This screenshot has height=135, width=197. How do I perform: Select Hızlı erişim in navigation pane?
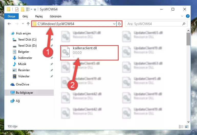point(23,33)
